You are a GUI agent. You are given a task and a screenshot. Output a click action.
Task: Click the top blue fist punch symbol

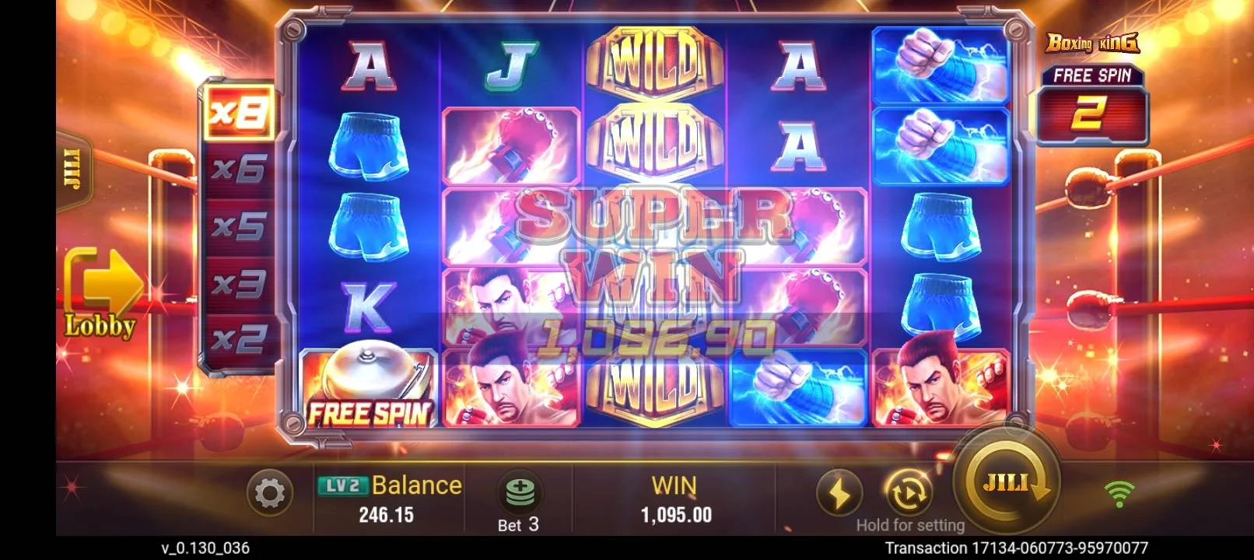[x=940, y=65]
